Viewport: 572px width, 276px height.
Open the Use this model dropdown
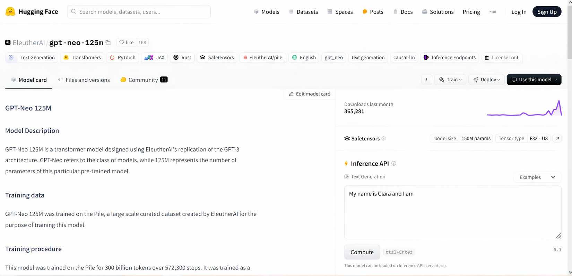coord(534,80)
